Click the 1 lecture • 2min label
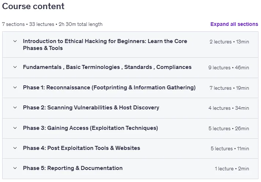 (232, 169)
